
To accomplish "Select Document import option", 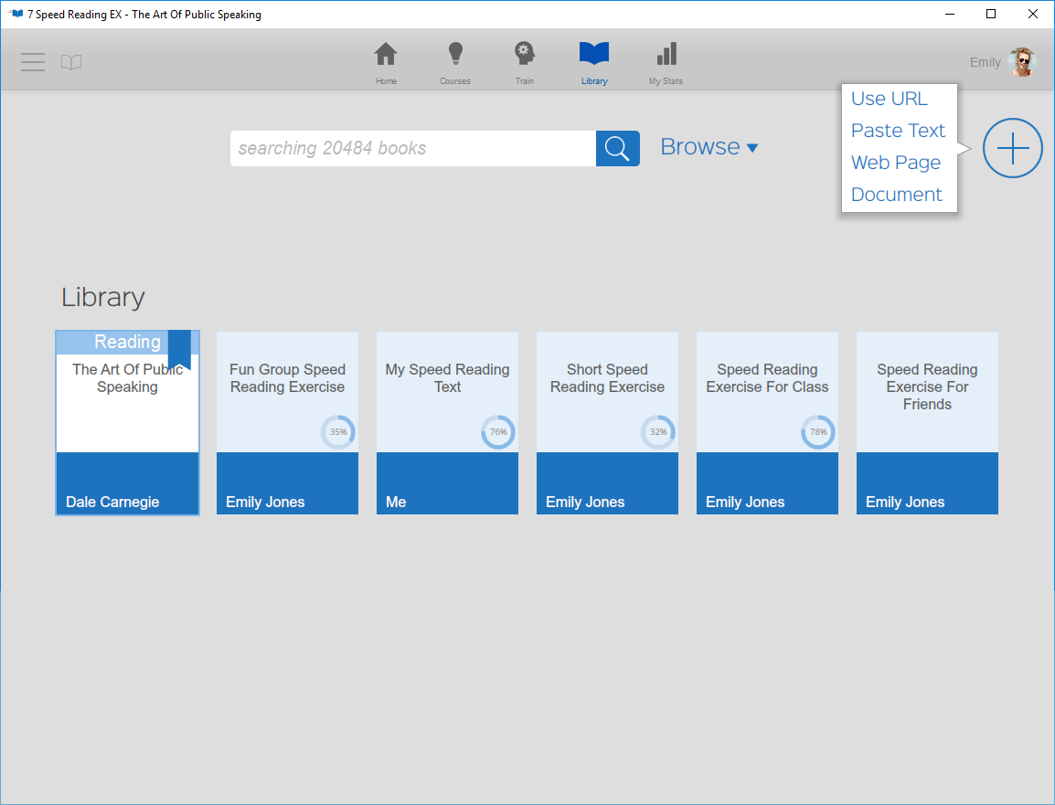I will (x=897, y=194).
